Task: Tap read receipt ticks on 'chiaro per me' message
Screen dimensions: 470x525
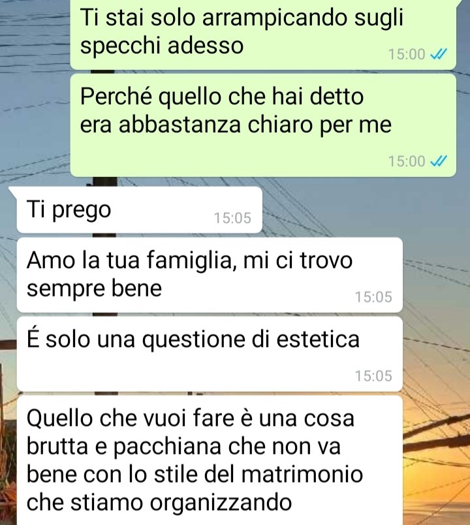Action: pyautogui.click(x=438, y=161)
